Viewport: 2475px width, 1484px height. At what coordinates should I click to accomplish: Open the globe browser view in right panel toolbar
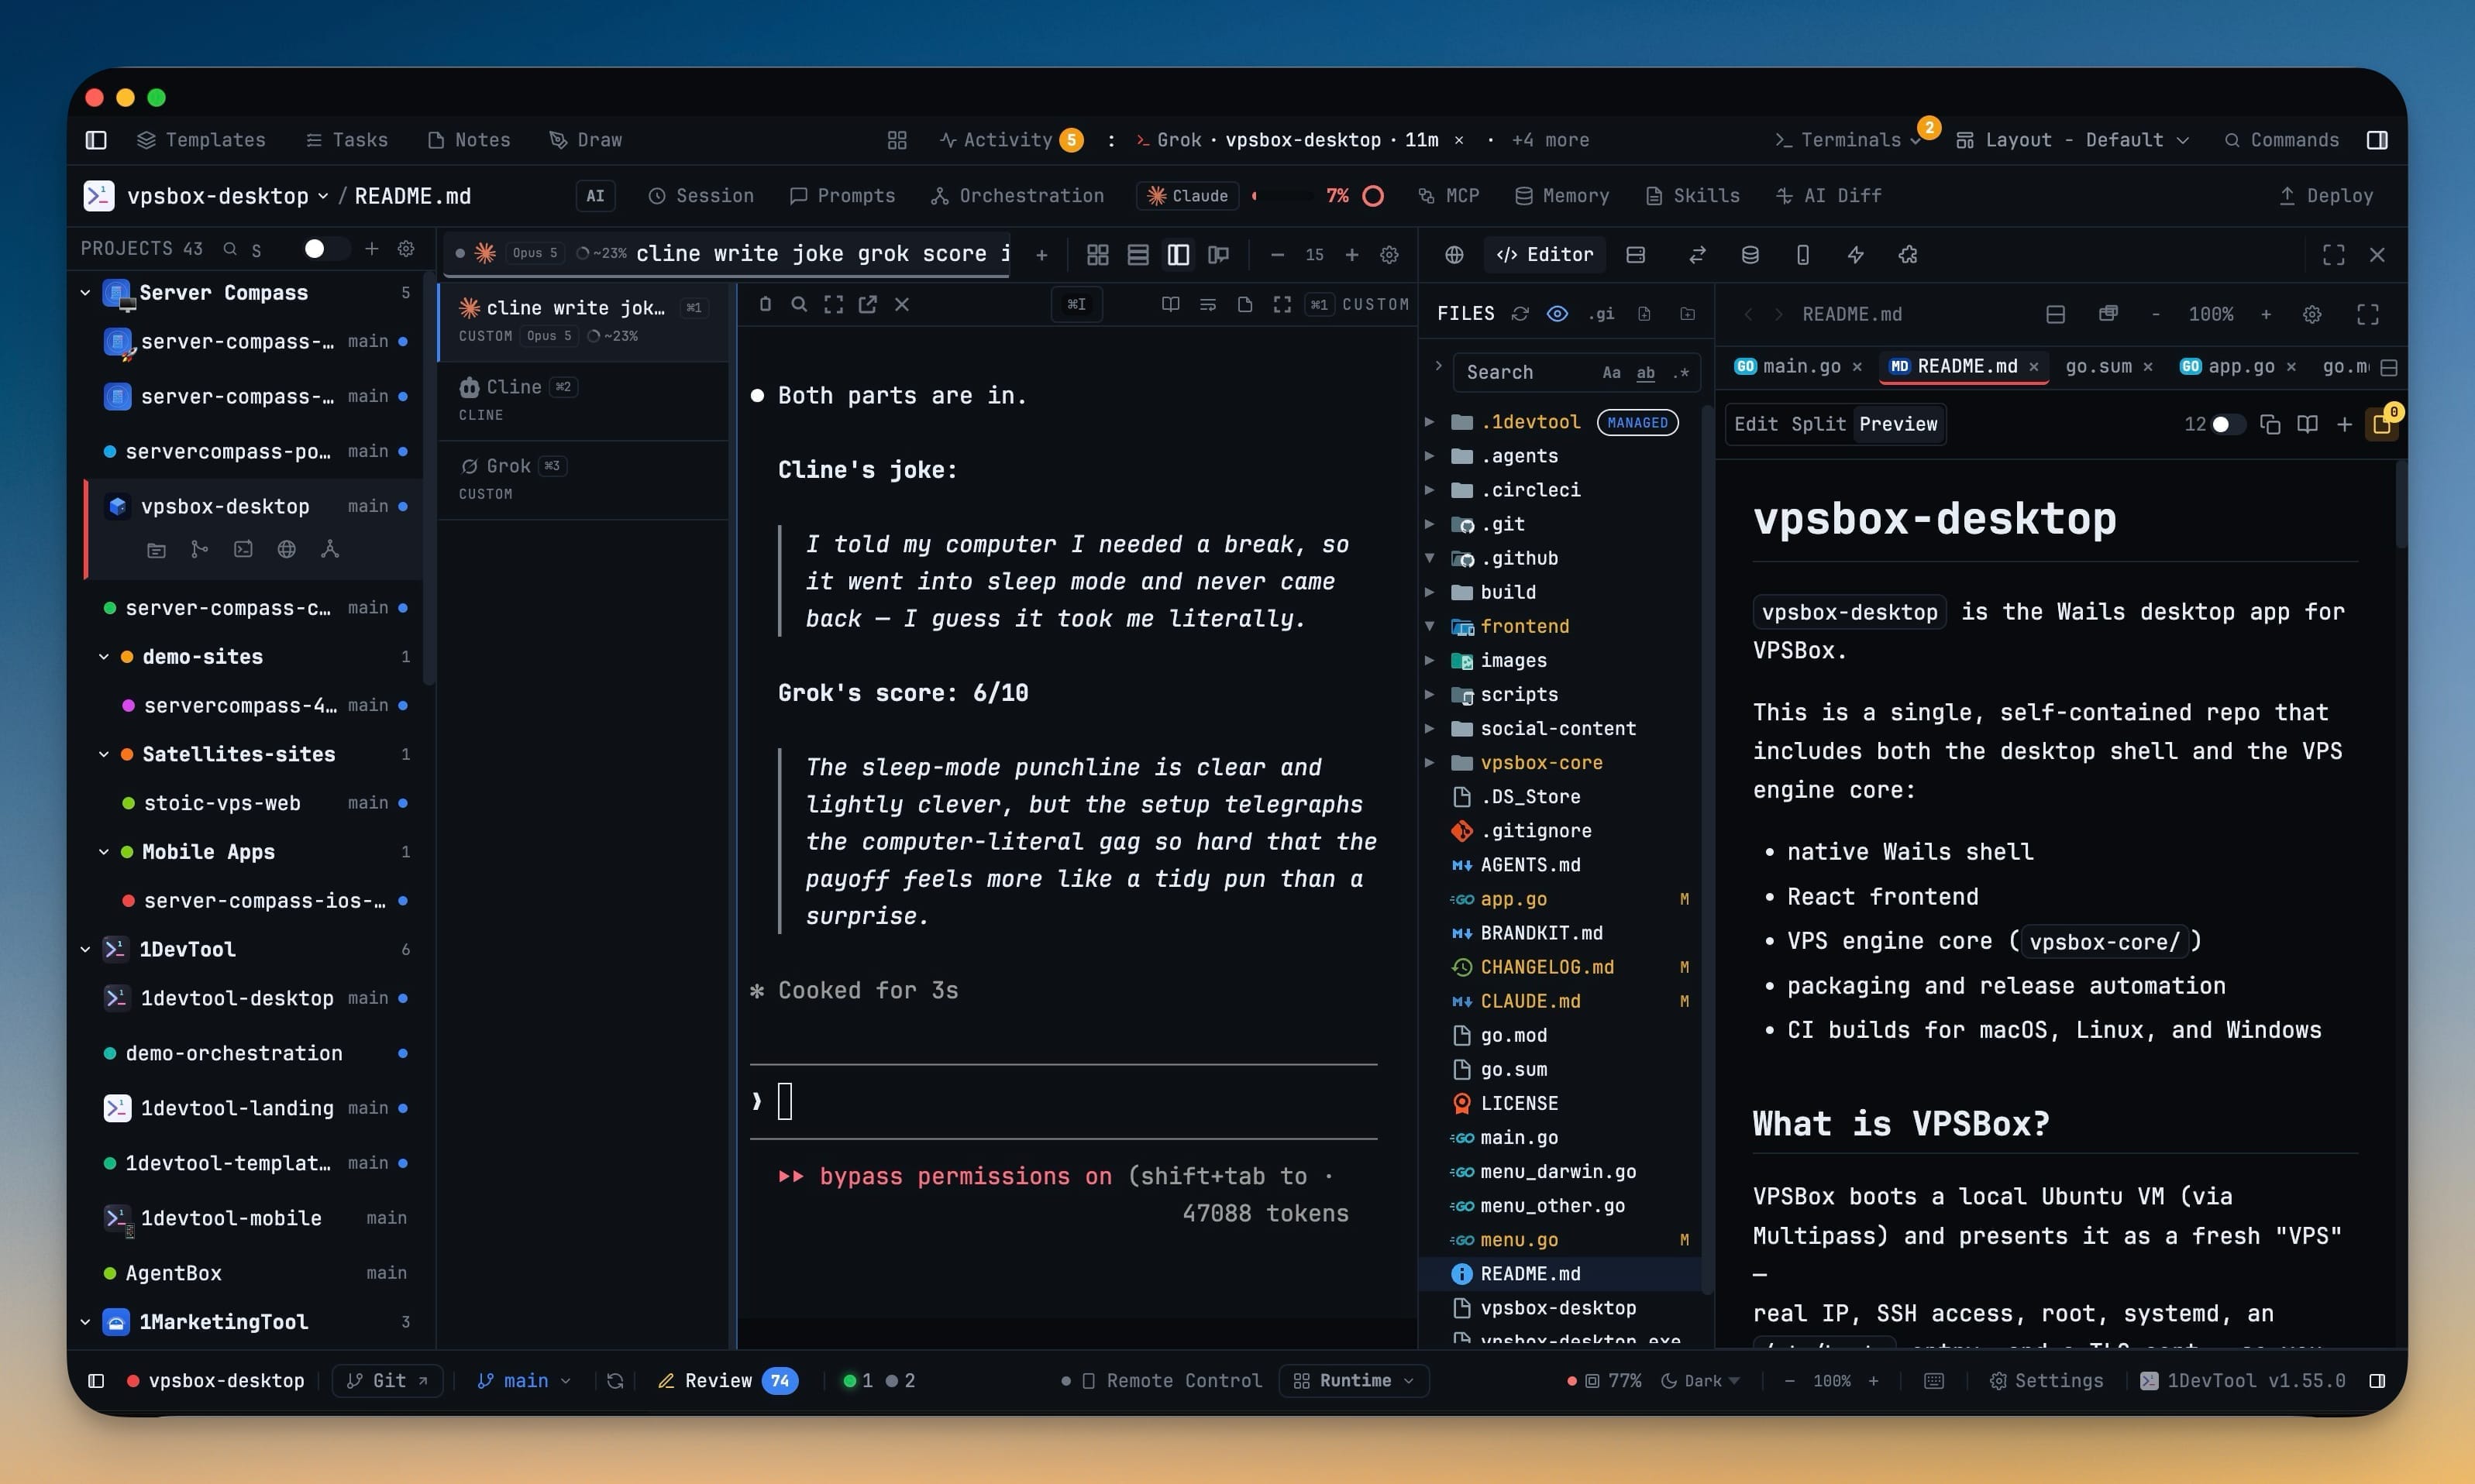(x=1454, y=255)
